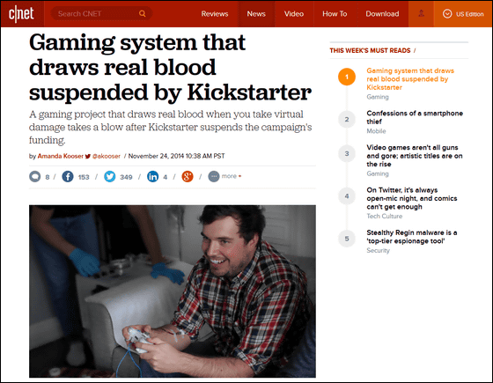Click the CNET logo
The height and width of the screenshot is (383, 493).
[x=21, y=14]
